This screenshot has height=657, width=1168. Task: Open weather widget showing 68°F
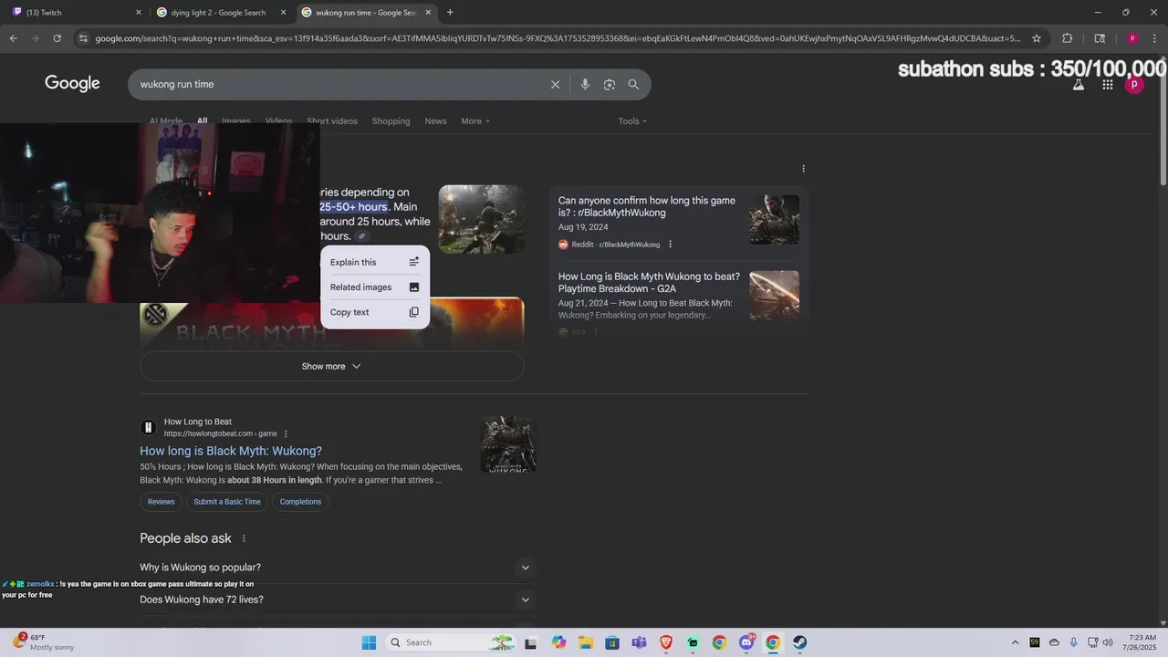tap(44, 642)
